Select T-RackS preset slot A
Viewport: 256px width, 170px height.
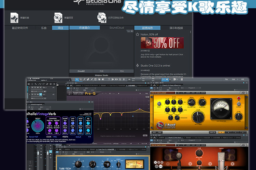click(222, 132)
